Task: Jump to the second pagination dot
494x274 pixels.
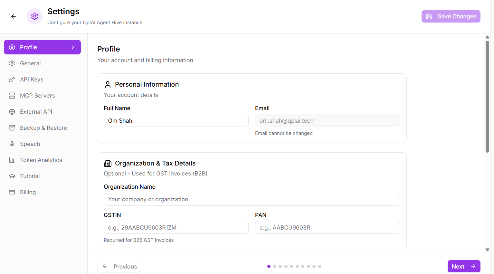Action: coord(275,266)
